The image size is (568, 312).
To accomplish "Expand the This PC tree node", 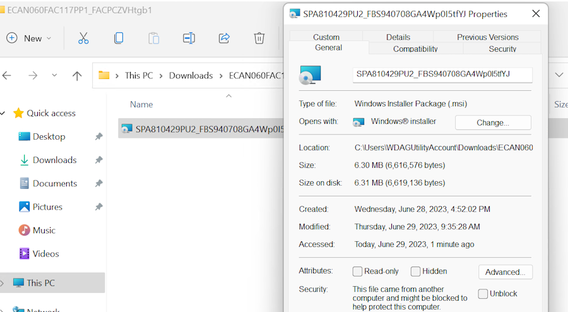I will point(2,283).
